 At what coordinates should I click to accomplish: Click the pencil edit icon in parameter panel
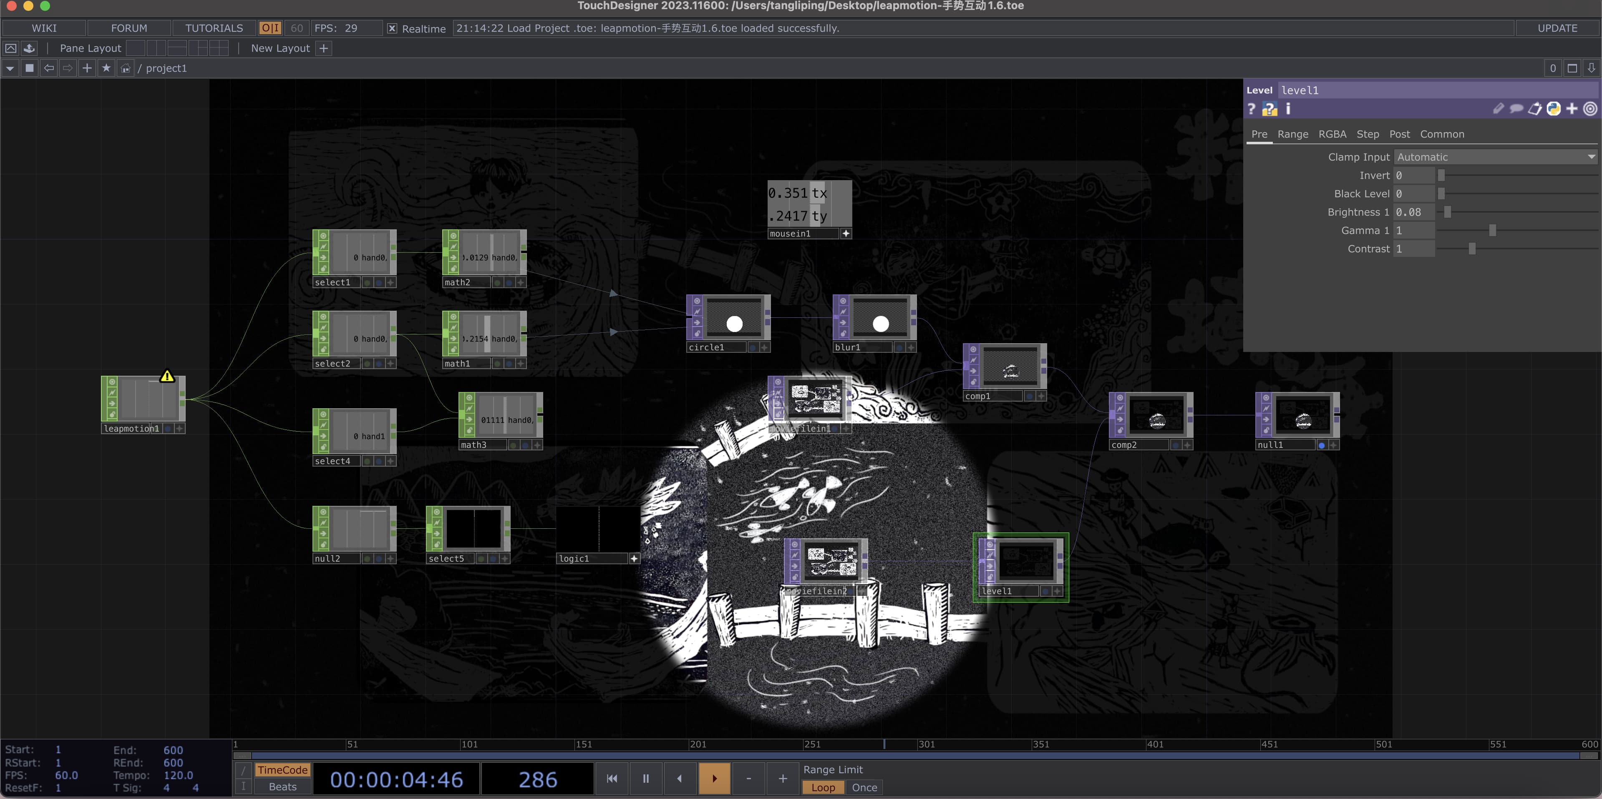[1498, 109]
